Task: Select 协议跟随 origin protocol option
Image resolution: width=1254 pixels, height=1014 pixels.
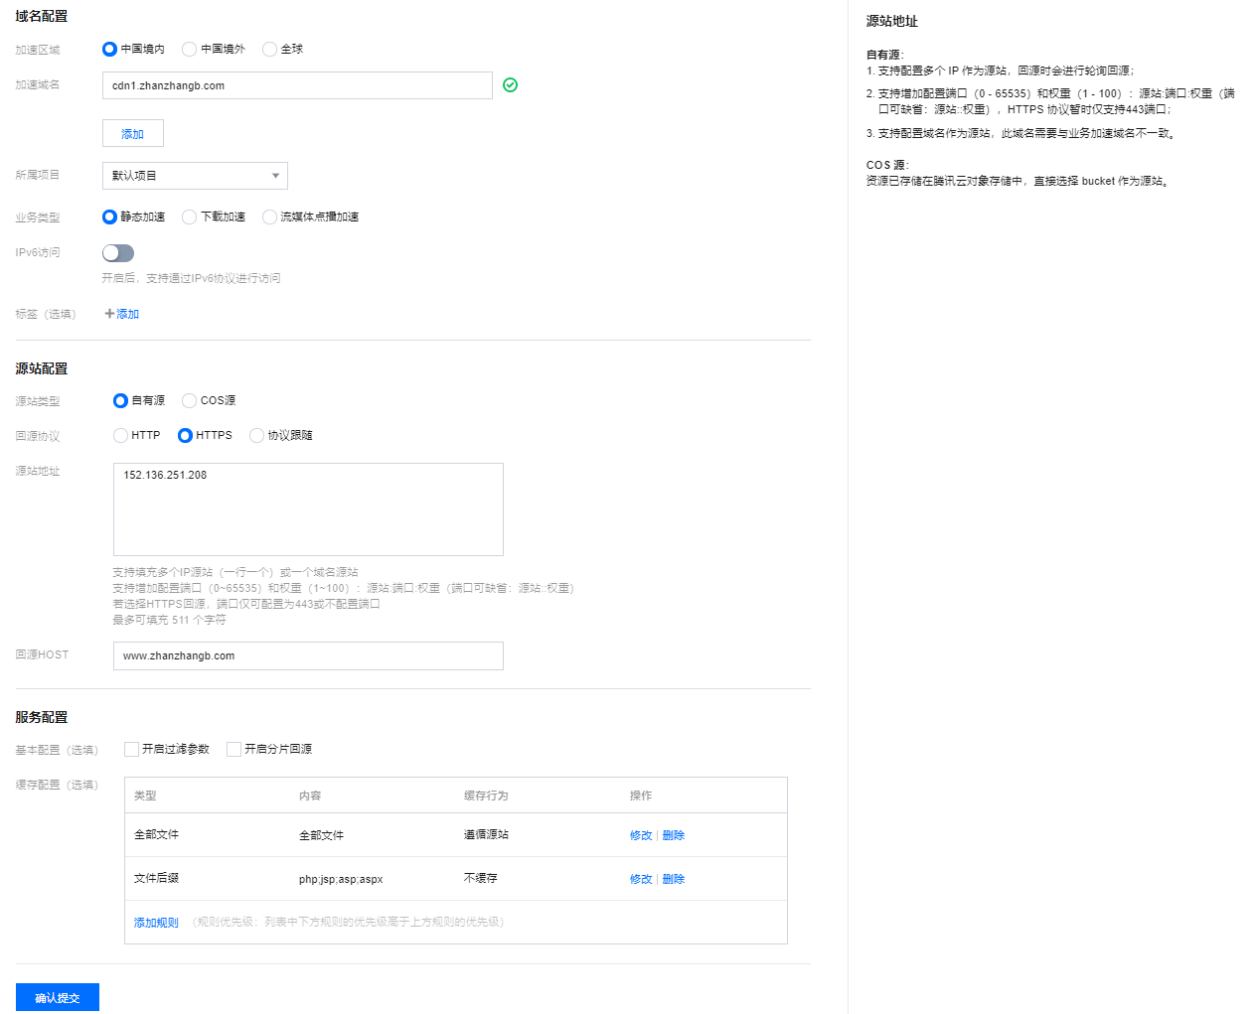Action: point(256,435)
